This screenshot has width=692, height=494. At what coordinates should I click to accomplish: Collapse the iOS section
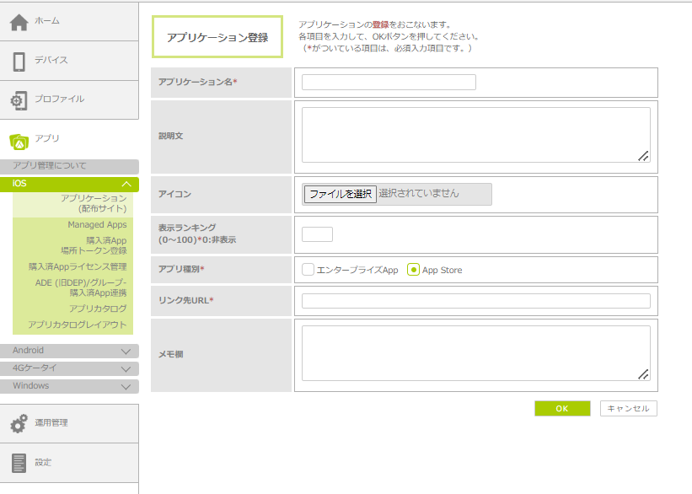(x=126, y=185)
